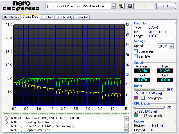179x134 pixels.
Task: Open the PIONEER DVD-RW drive dropdown
Action: 113,6
